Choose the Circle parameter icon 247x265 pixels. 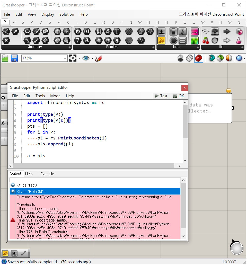[27, 31]
